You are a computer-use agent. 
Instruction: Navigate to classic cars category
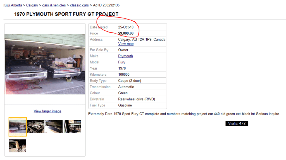tap(79, 5)
